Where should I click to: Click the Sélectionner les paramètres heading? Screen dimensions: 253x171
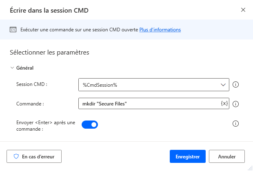[49, 52]
